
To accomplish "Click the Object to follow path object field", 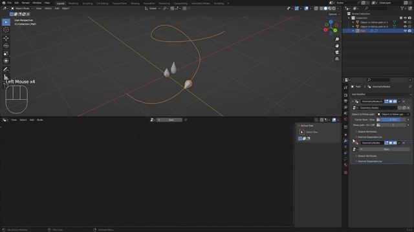I will pyautogui.click(x=393, y=115).
